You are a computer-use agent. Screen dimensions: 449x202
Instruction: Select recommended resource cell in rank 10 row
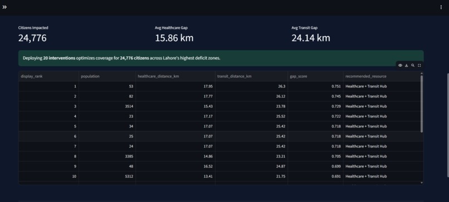click(382, 176)
